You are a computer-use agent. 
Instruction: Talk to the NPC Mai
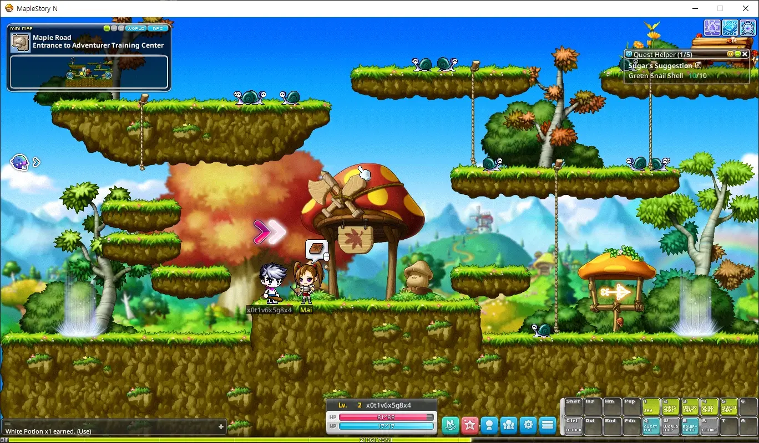pyautogui.click(x=306, y=283)
